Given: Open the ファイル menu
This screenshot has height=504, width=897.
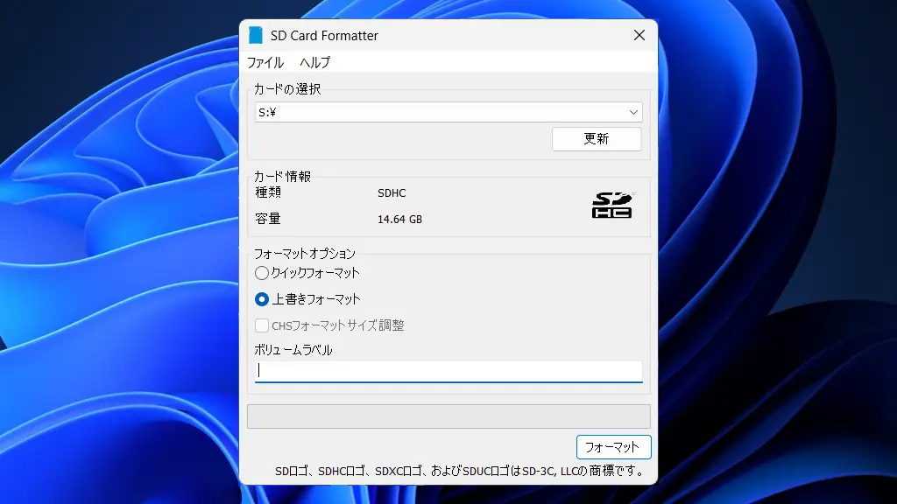Looking at the screenshot, I should pyautogui.click(x=269, y=62).
